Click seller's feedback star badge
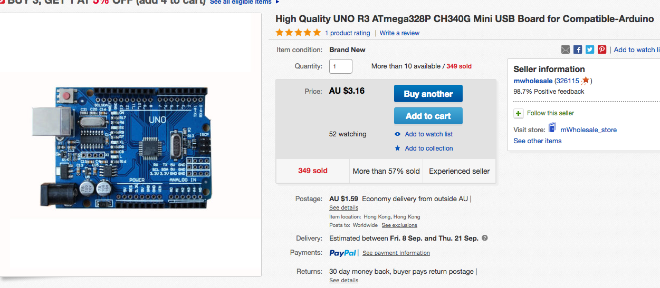Image resolution: width=660 pixels, height=288 pixels. [585, 81]
